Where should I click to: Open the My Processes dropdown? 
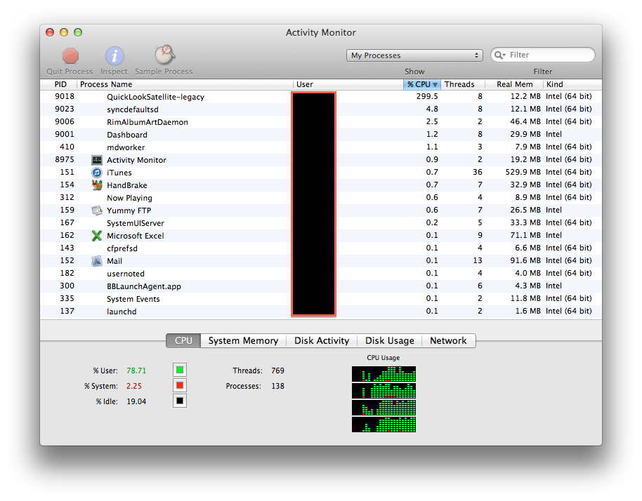point(414,55)
